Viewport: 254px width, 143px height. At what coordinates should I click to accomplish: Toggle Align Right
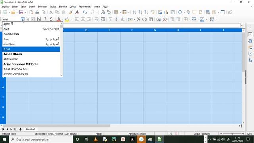point(89,19)
